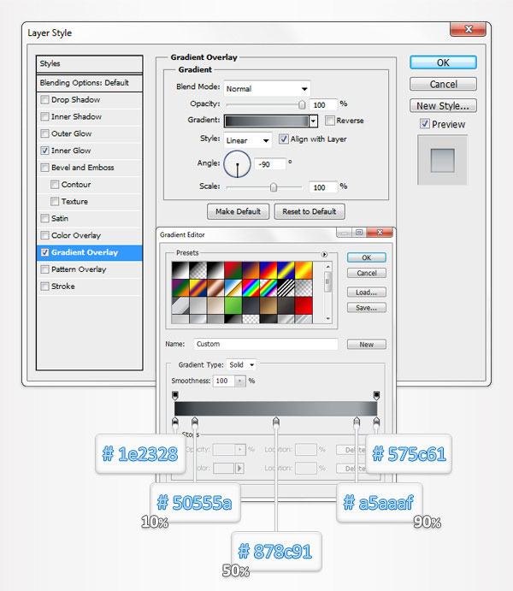Enable the Inner Shadow checkbox

click(x=44, y=116)
